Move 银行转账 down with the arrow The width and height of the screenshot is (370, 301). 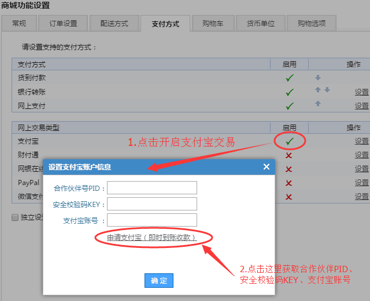coord(327,89)
